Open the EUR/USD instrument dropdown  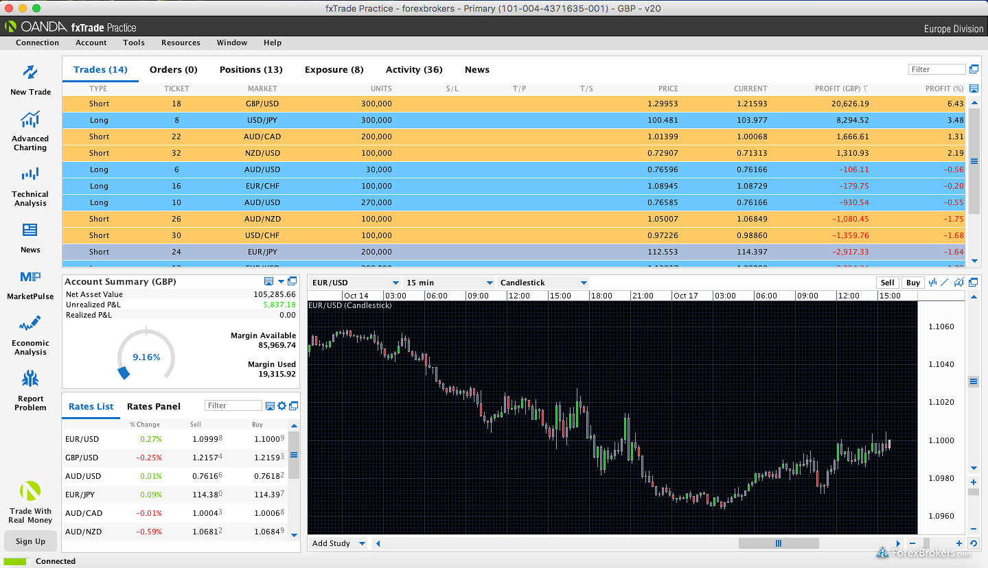tap(354, 283)
